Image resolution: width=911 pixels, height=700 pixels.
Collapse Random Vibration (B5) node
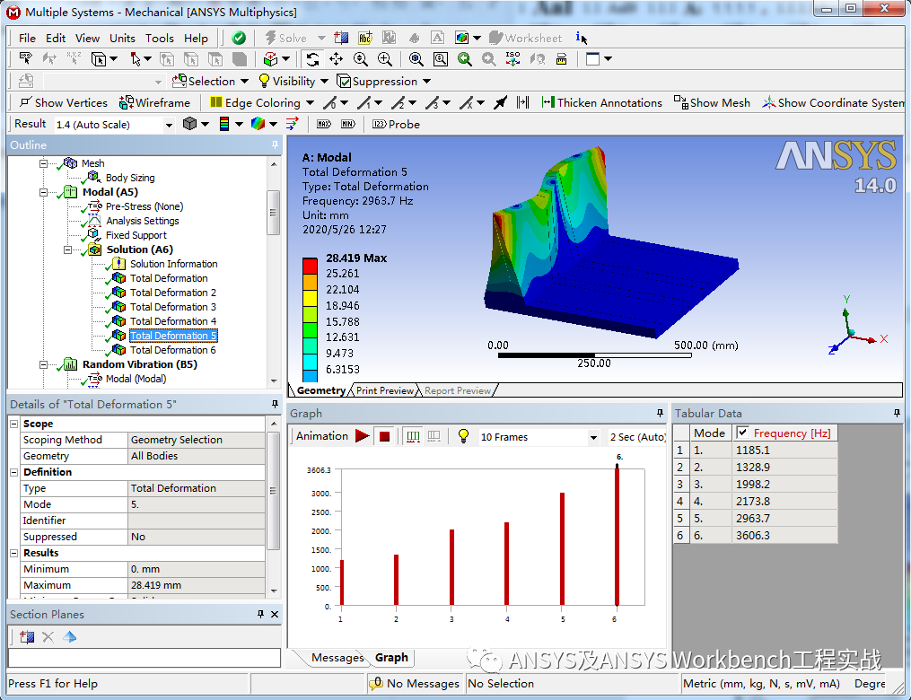(44, 365)
